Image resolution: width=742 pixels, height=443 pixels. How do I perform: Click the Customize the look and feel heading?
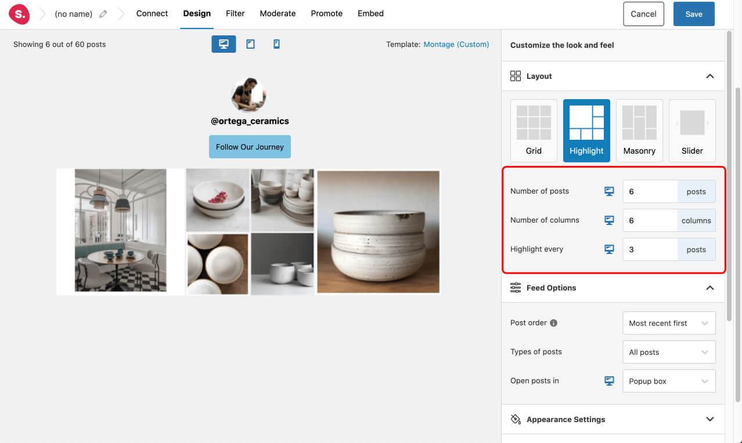pos(562,45)
